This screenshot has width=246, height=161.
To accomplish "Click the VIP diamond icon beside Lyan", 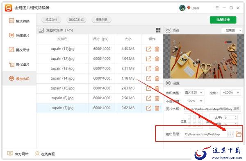I will click(x=189, y=8).
